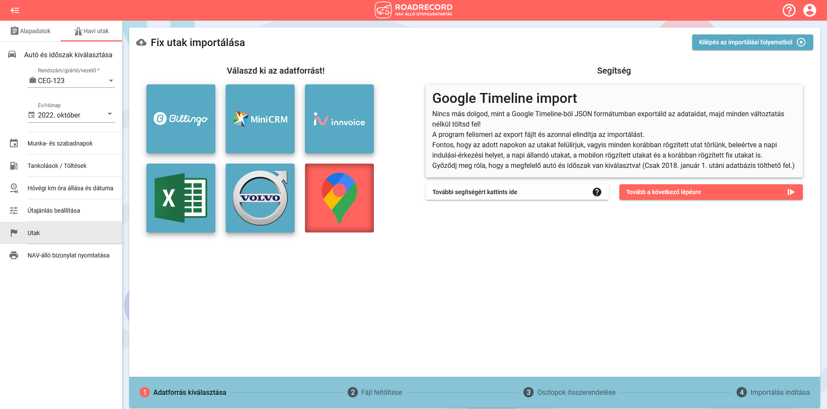Screen dimensions: 827x409
Task: Open user account profile icon
Action: pos(810,10)
